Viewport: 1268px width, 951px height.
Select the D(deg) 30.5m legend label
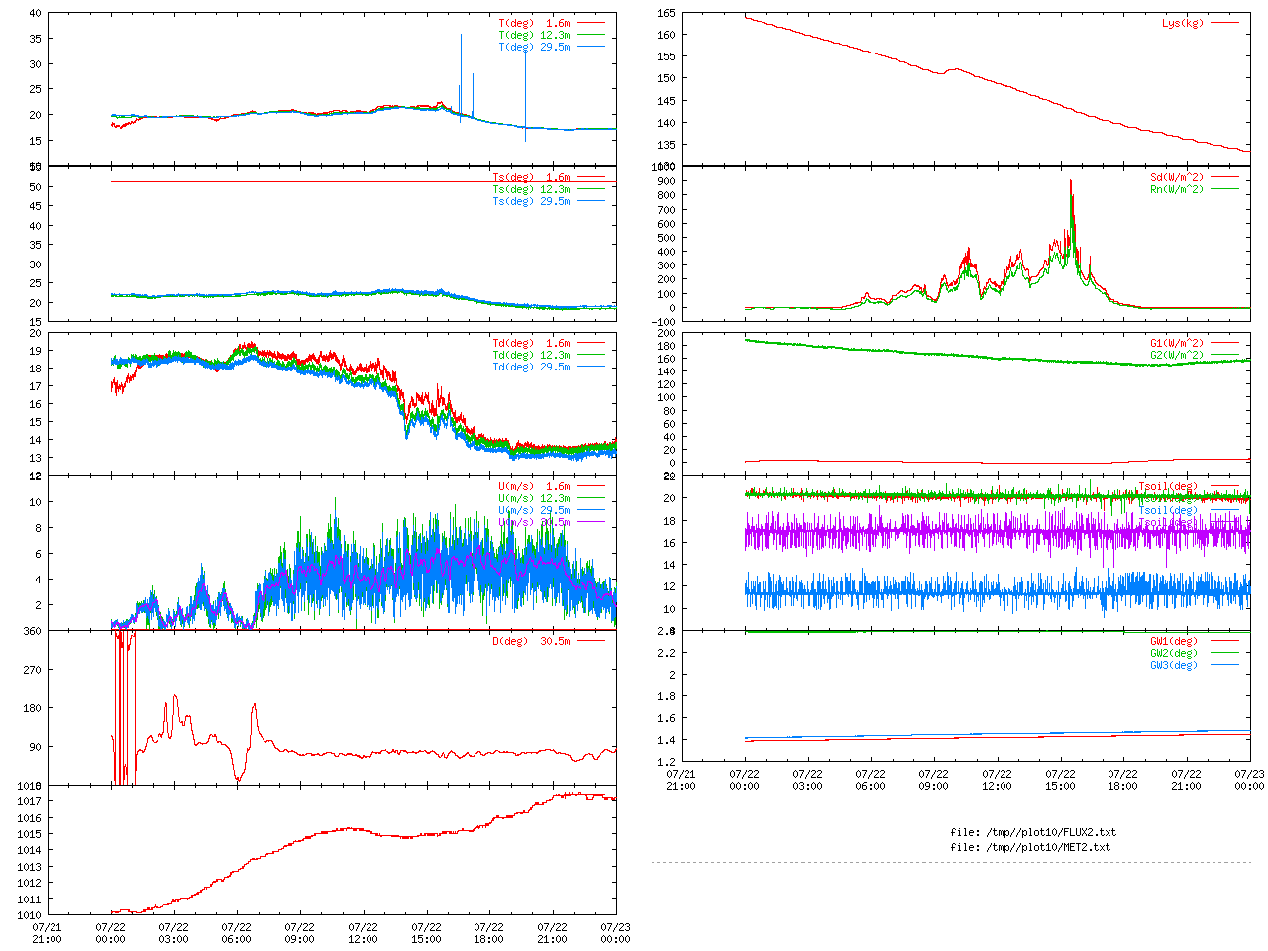pos(532,641)
